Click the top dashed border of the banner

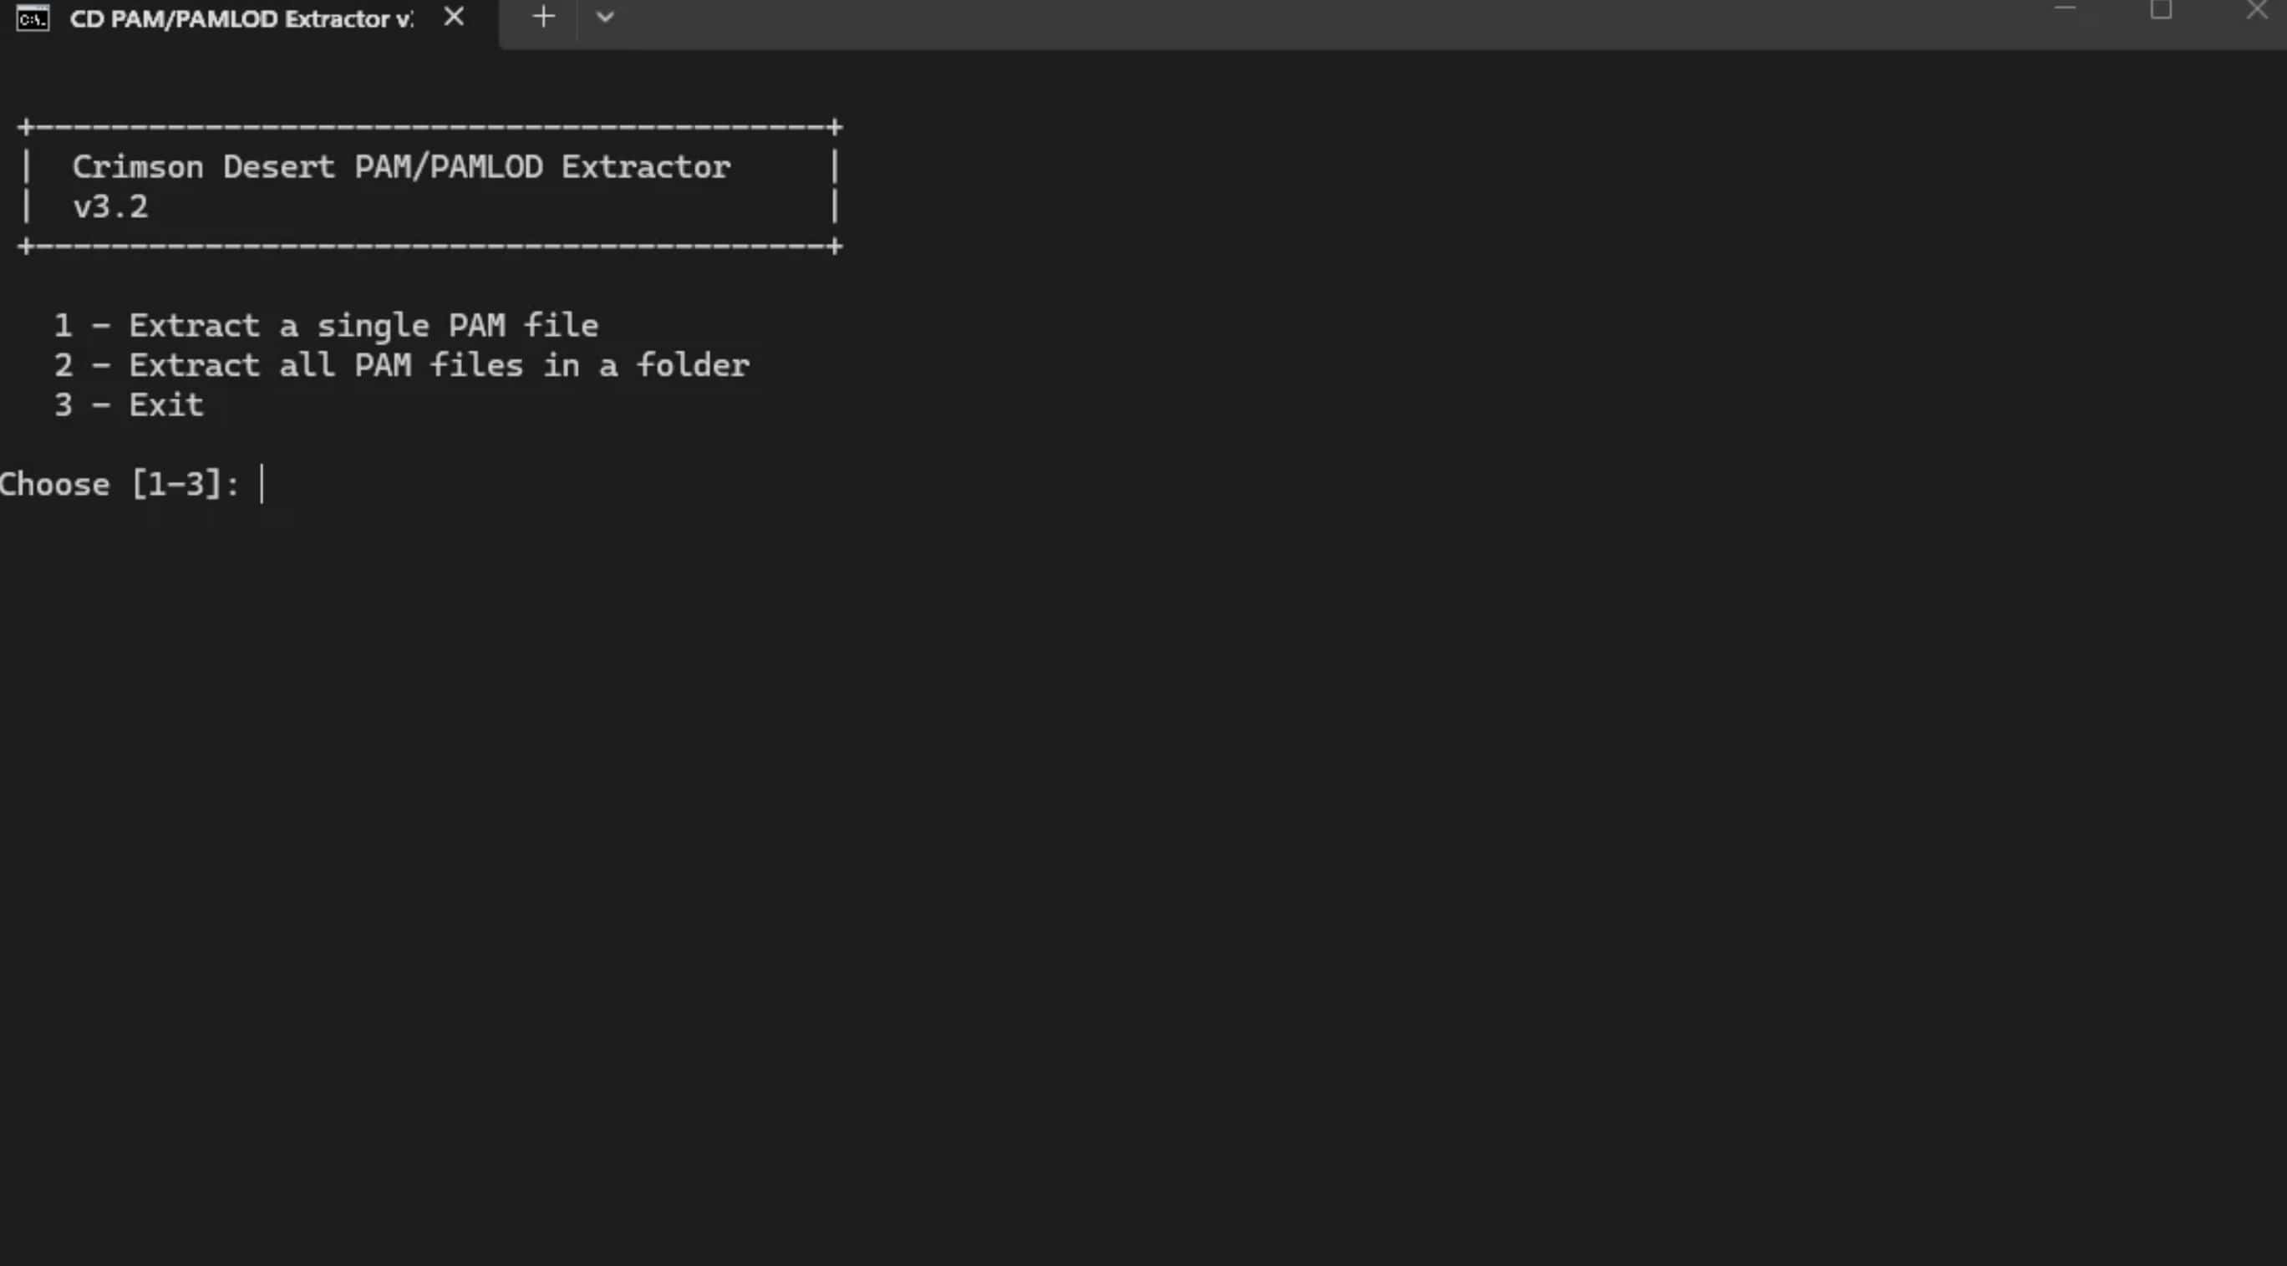point(429,128)
